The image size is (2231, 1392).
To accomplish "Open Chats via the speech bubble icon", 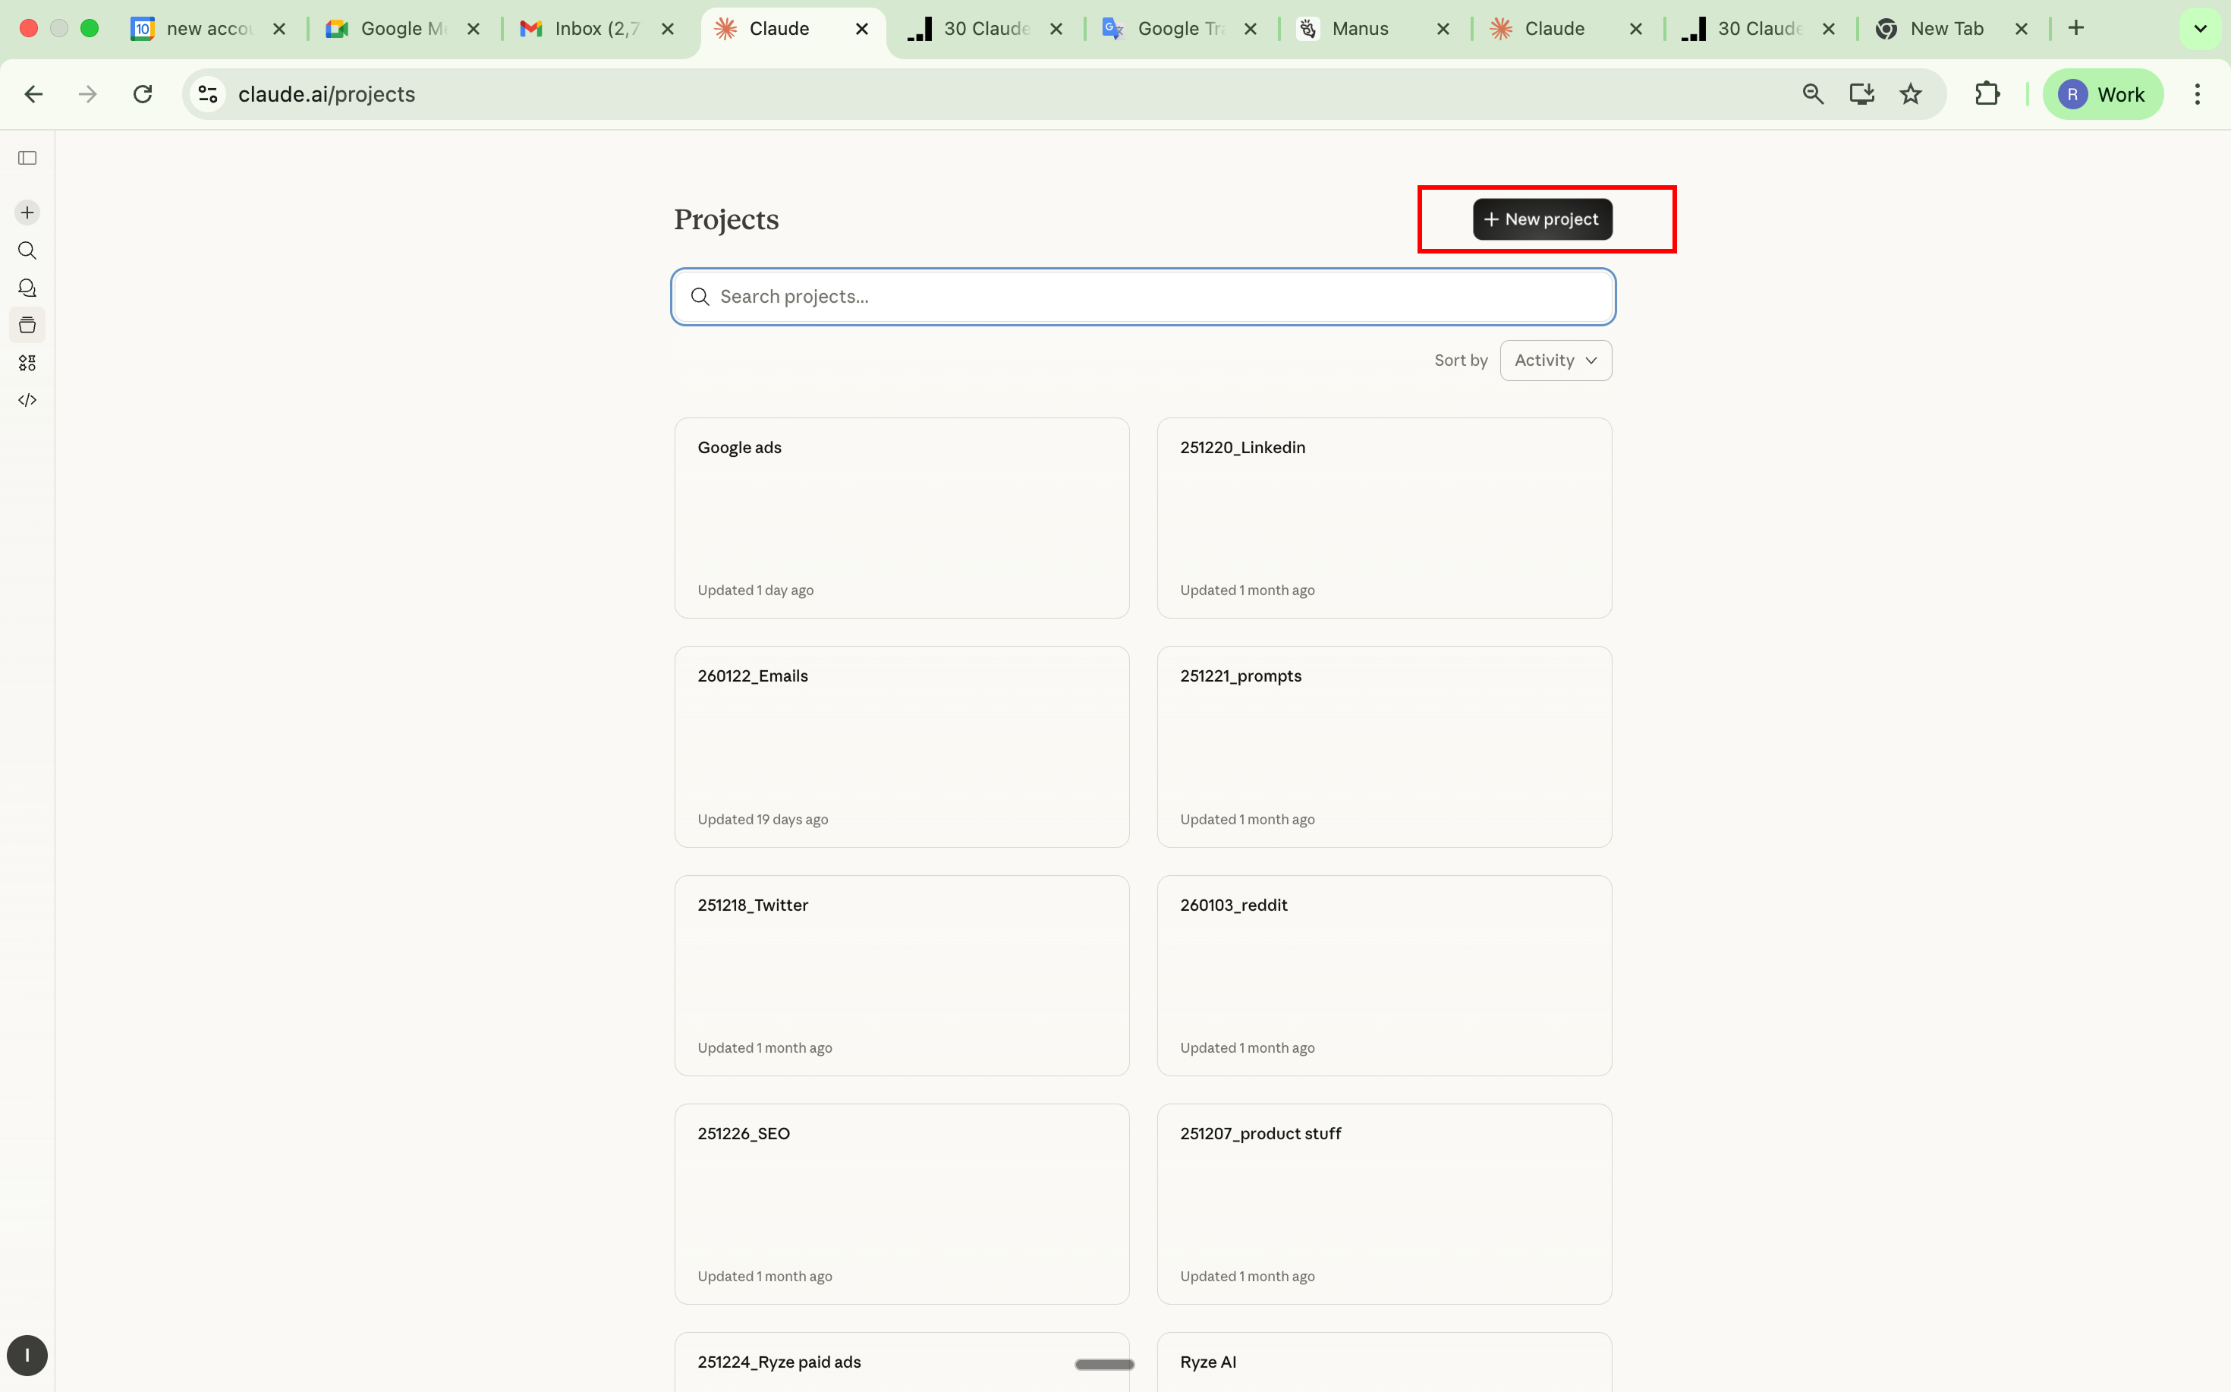I will (x=27, y=287).
